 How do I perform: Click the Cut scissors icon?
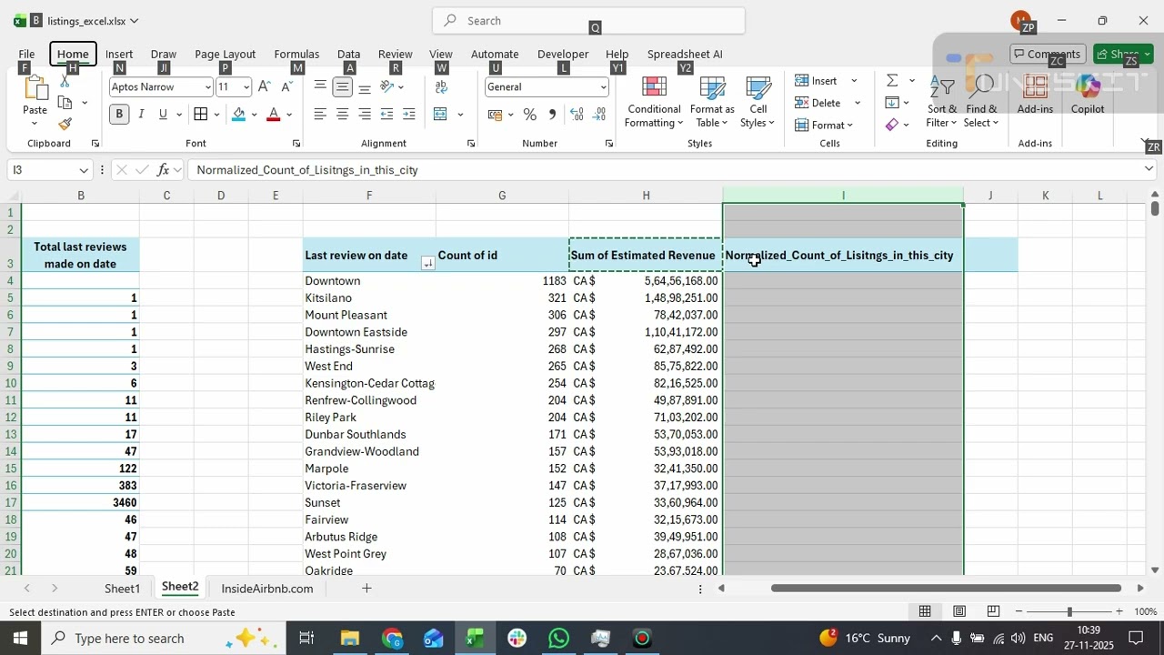(65, 81)
